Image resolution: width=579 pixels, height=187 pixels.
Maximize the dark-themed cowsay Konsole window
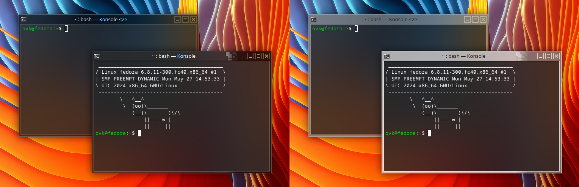coord(258,56)
